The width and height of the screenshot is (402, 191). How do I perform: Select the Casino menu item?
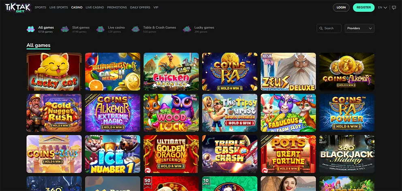tap(77, 7)
